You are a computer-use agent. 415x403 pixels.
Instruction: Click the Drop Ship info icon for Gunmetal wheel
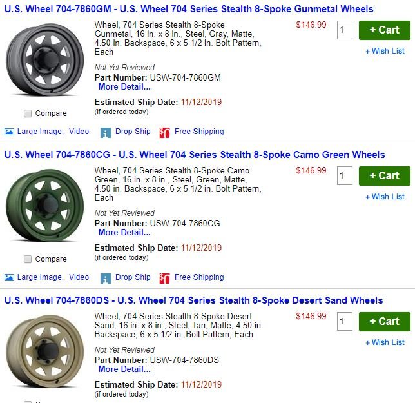105,133
